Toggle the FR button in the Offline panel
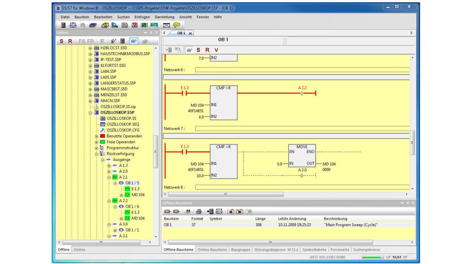Image resolution: width=470 pixels, height=264 pixels. coord(91,41)
